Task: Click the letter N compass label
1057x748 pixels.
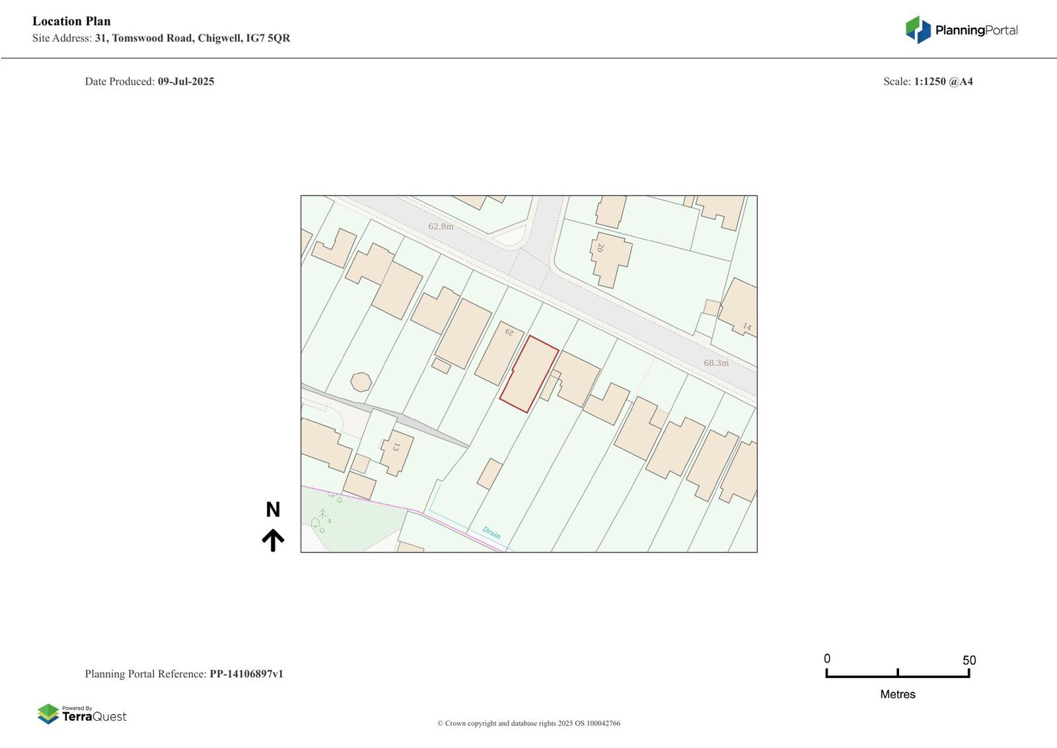Action: pyautogui.click(x=273, y=509)
